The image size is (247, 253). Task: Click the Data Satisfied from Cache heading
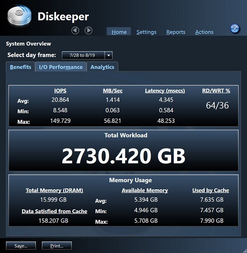coord(54,211)
